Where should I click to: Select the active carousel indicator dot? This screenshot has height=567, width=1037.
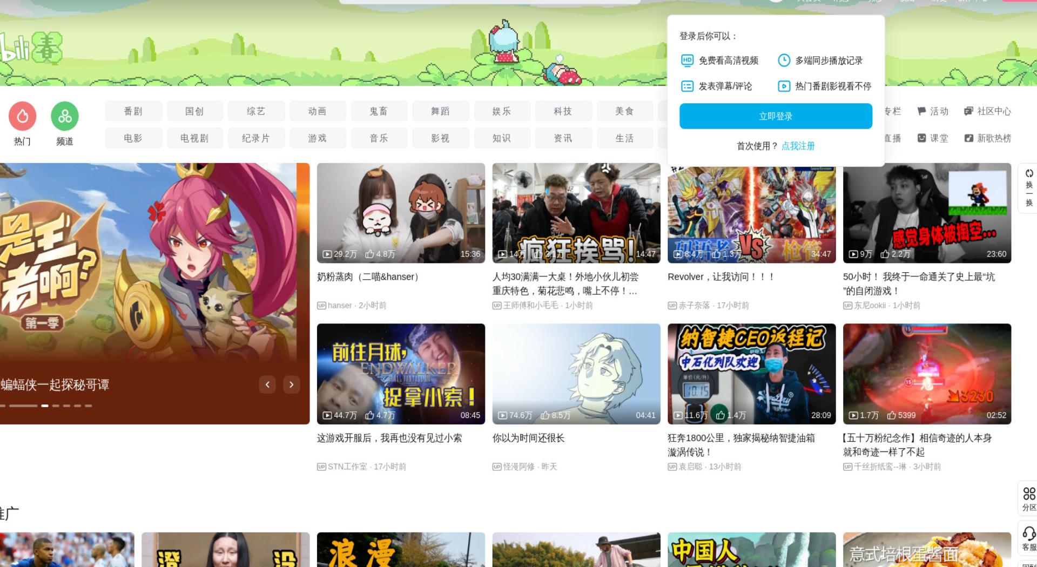tap(45, 406)
